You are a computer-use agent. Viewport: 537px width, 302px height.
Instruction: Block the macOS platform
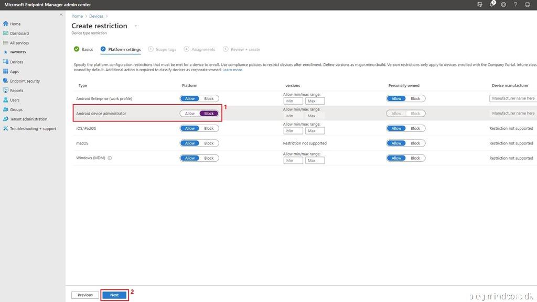[209, 143]
